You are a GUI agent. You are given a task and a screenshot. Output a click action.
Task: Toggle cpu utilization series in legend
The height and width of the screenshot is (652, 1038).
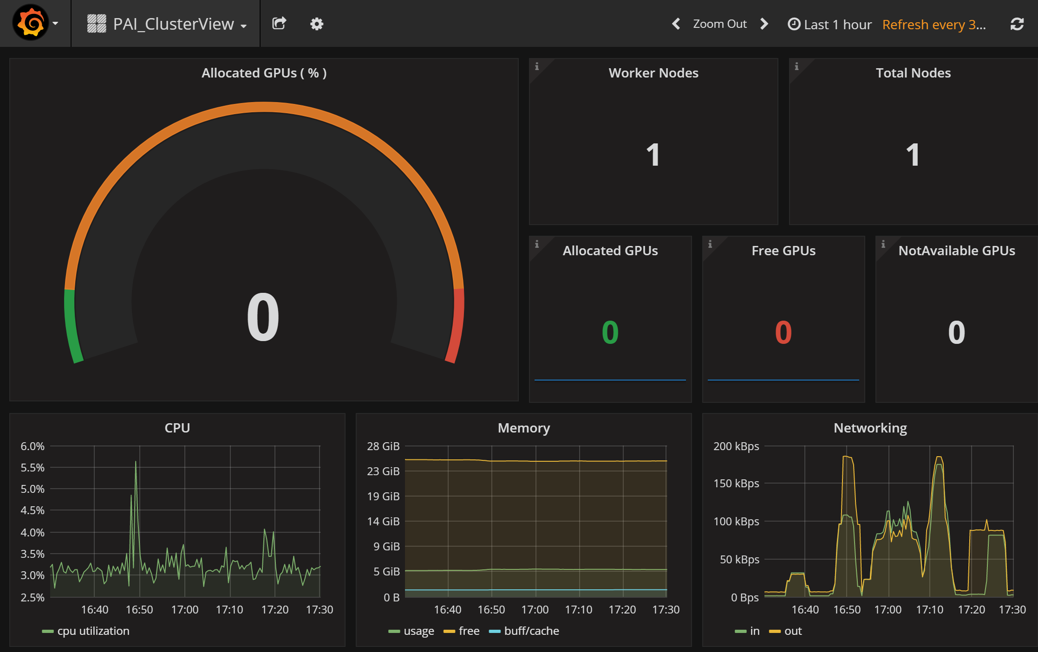click(x=93, y=631)
